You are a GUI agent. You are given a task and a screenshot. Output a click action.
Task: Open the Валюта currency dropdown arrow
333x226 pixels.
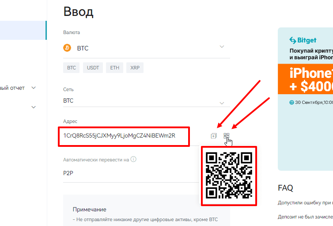(222, 46)
